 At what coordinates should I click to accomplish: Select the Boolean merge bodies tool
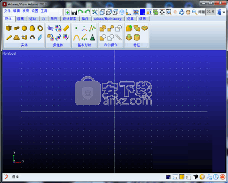(x=111, y=28)
